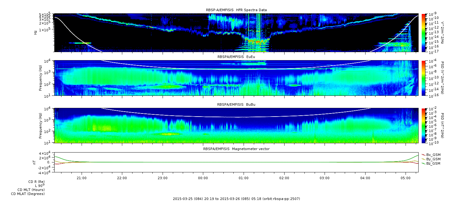
Task: Click the HFR Spectra Data panel title
Action: point(236,10)
